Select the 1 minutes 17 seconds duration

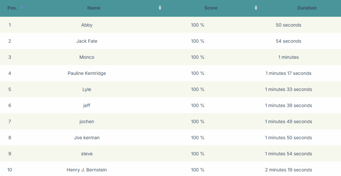(288, 73)
